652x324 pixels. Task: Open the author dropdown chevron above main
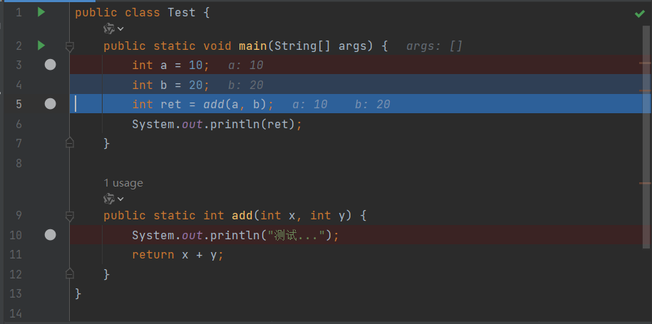point(120,28)
